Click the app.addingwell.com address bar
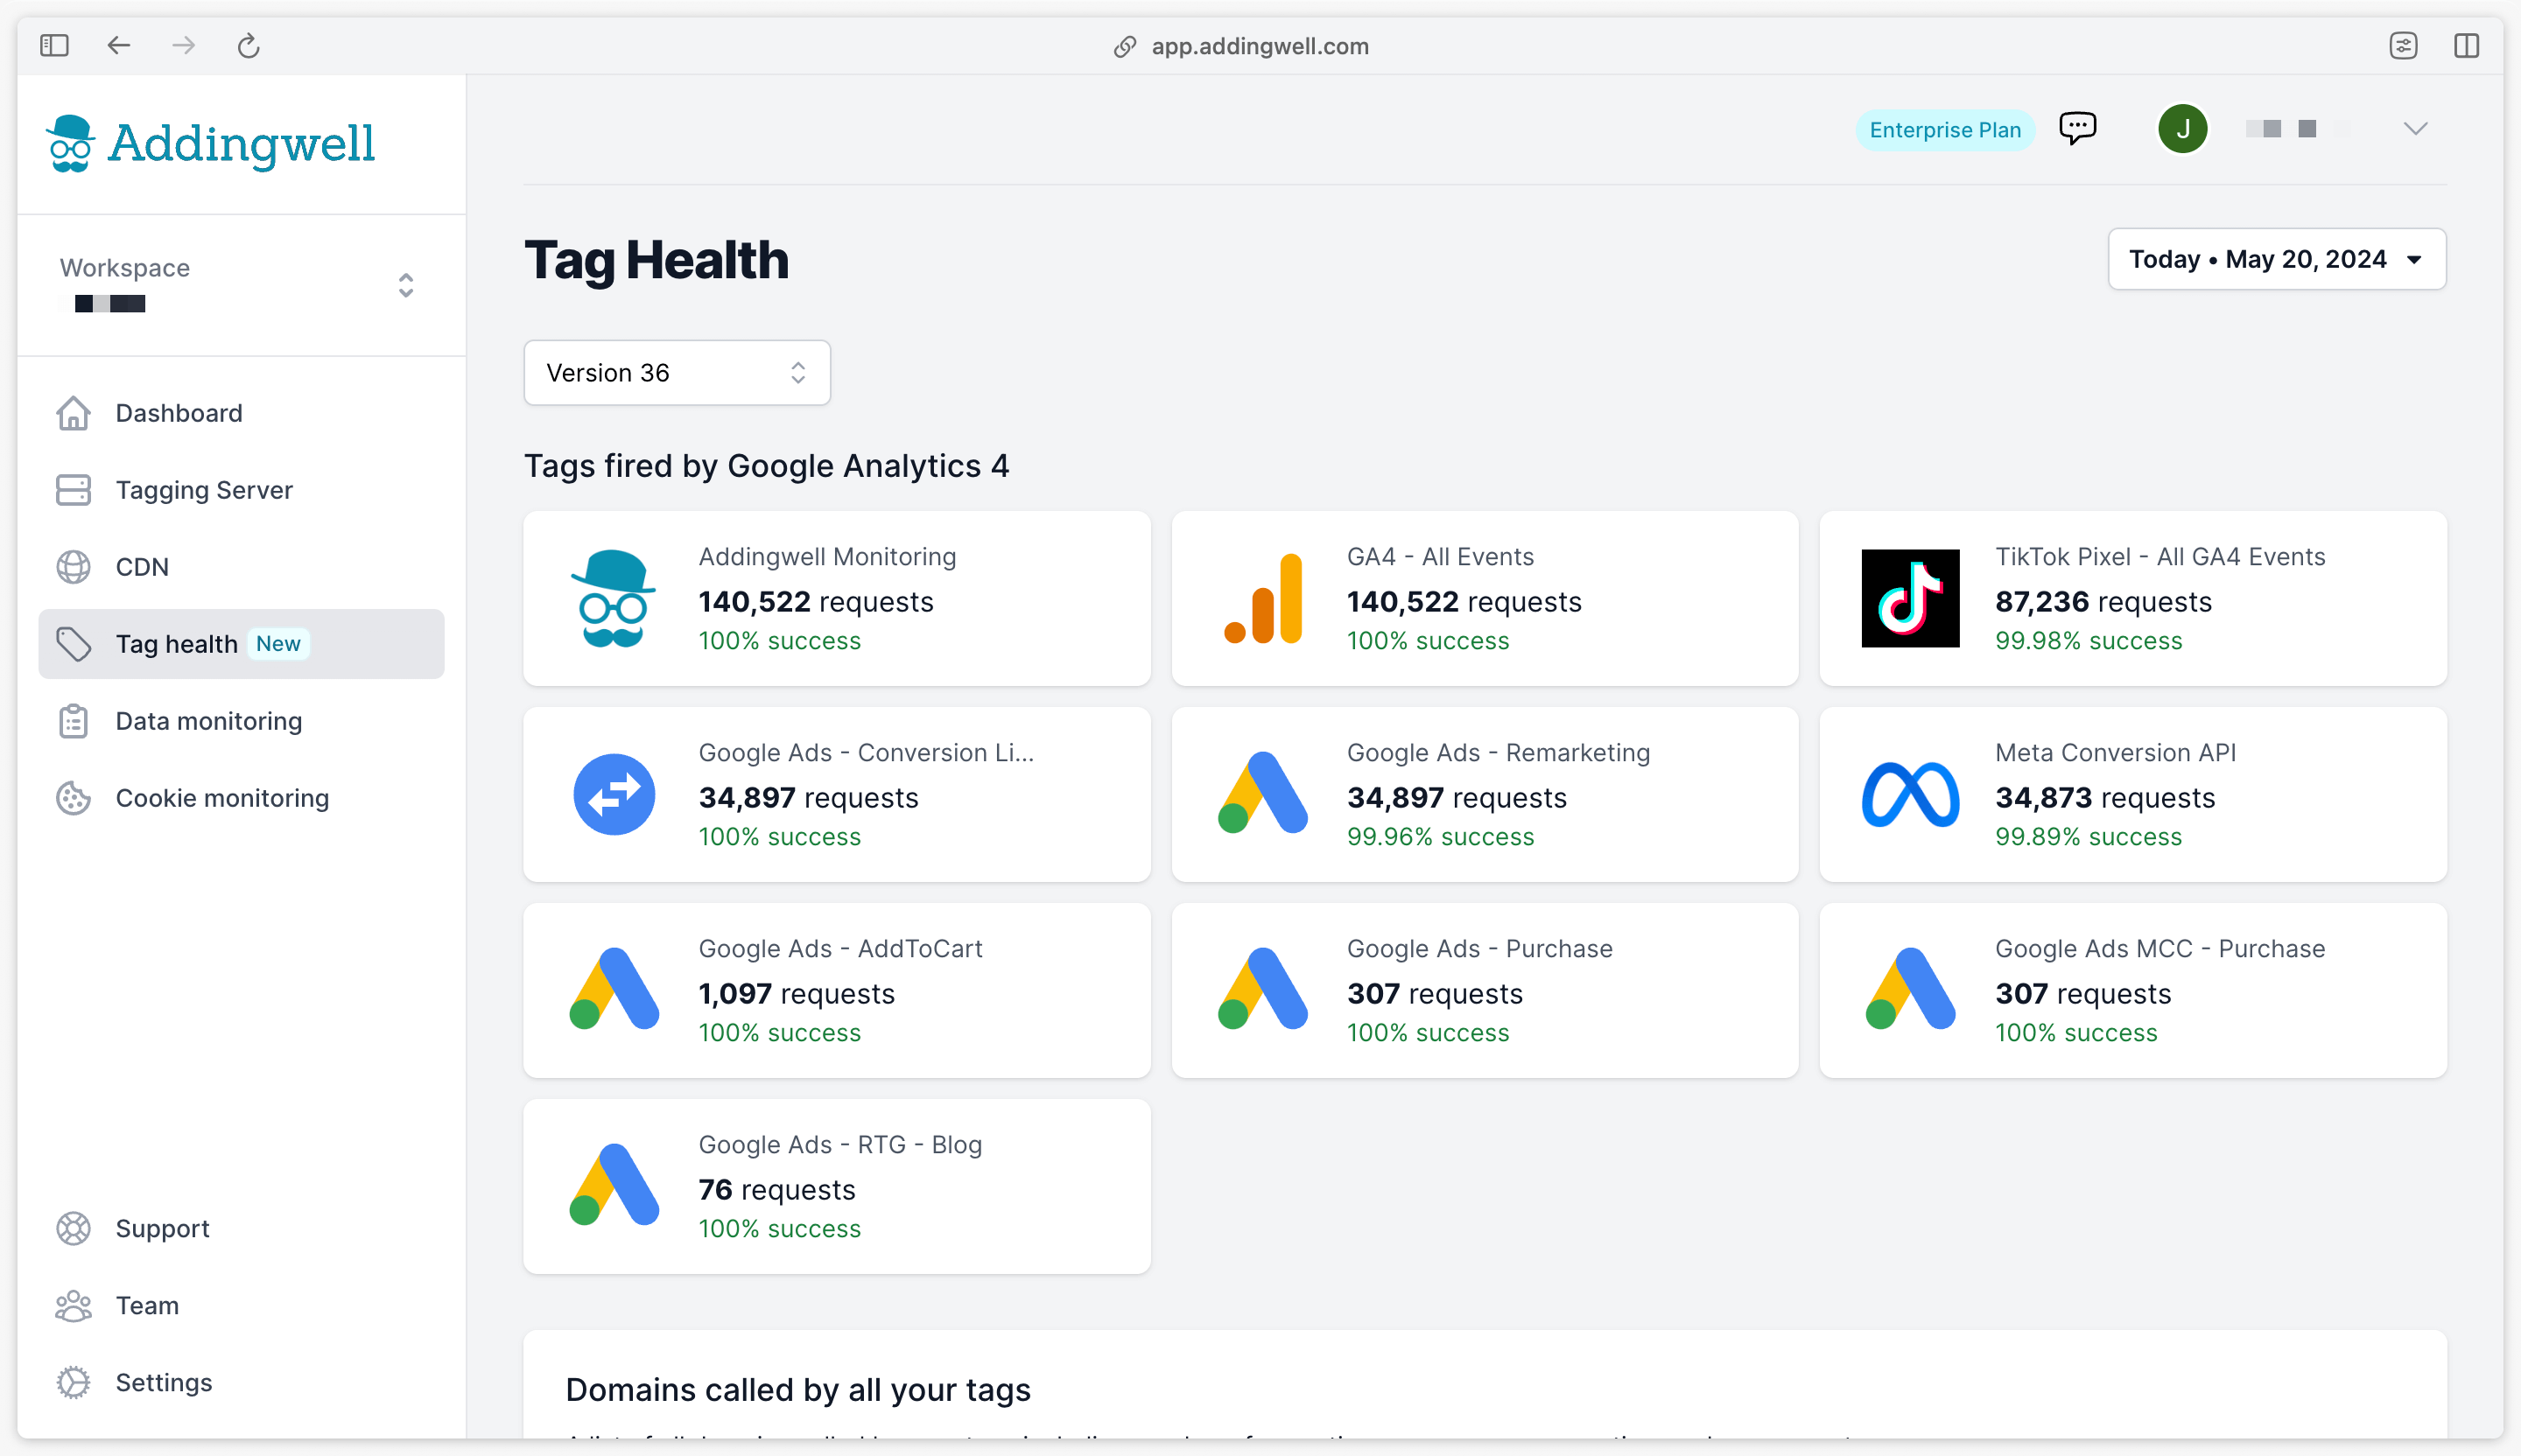 click(x=1240, y=46)
